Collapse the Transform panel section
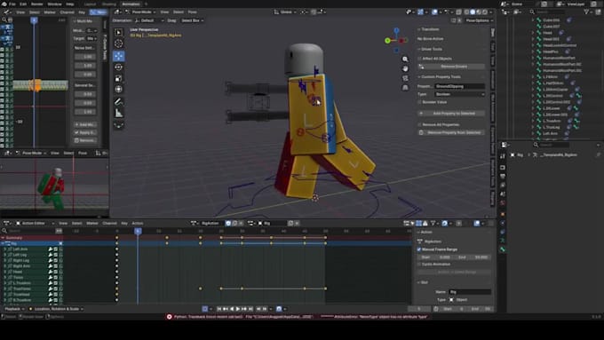 [x=428, y=29]
